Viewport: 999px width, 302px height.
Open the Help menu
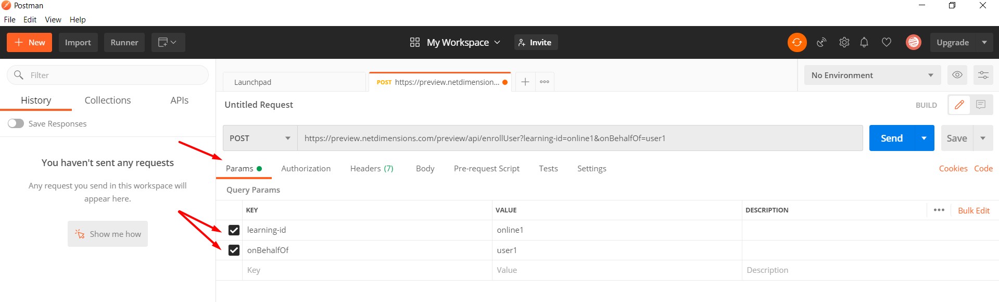tap(78, 19)
